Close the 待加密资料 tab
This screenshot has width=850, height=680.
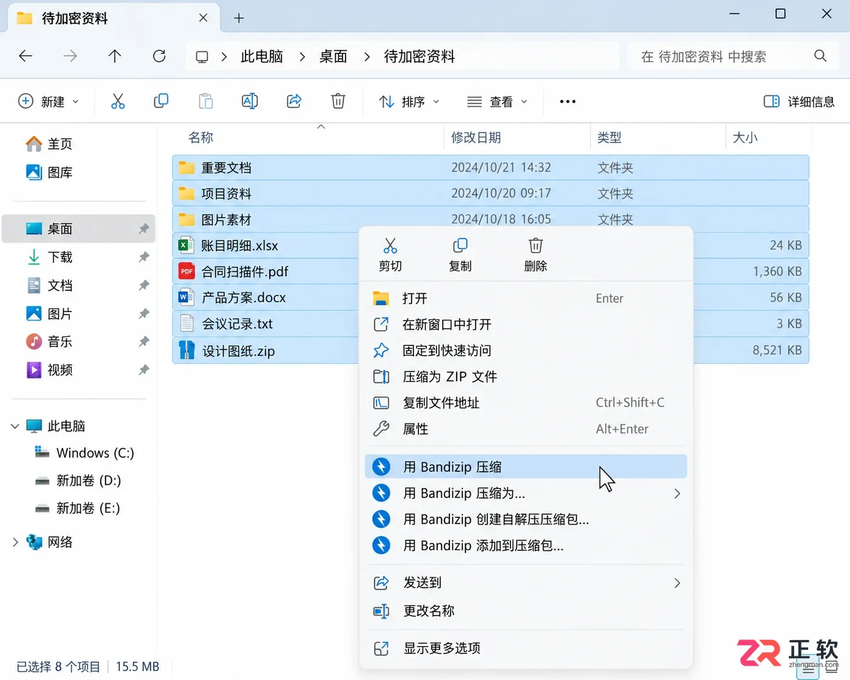(x=203, y=18)
